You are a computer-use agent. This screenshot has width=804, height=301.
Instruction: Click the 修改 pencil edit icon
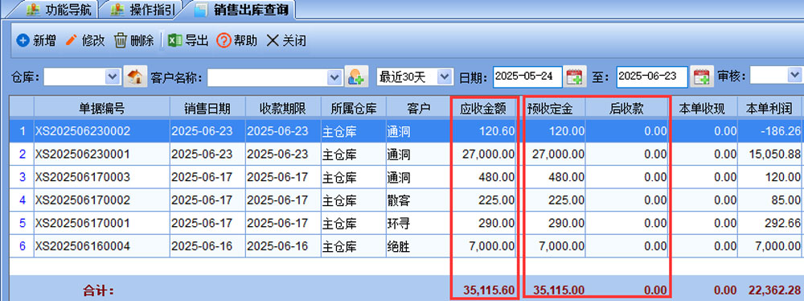tap(72, 40)
